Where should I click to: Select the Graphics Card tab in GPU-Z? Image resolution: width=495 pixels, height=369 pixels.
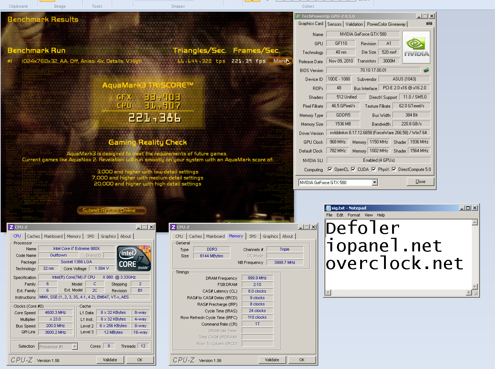pos(311,24)
